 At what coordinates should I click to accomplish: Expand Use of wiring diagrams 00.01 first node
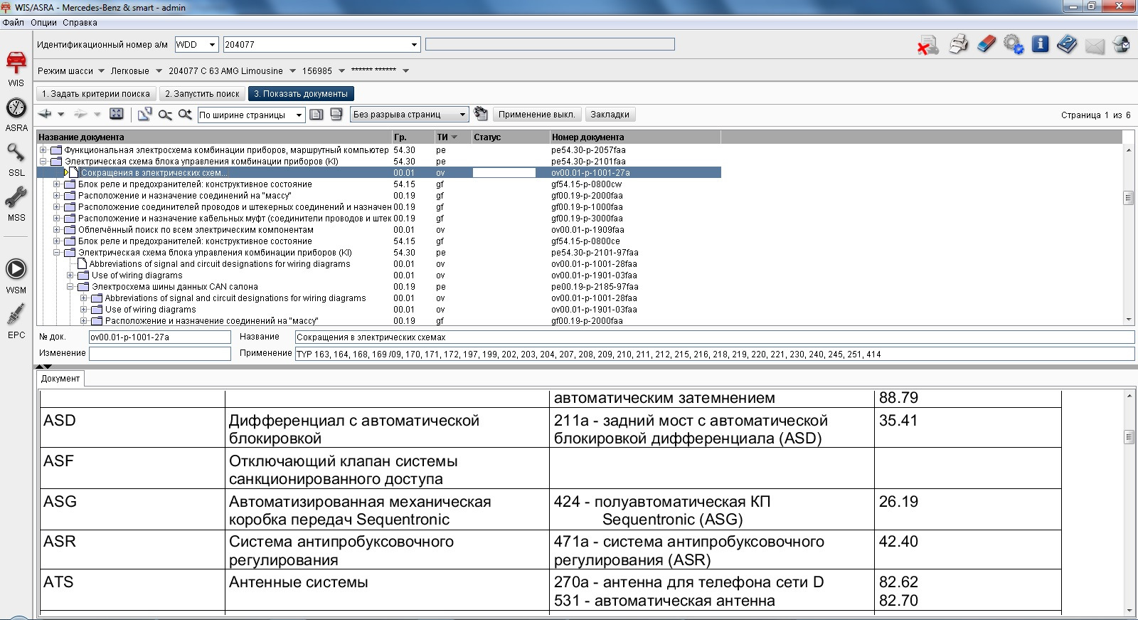tap(70, 275)
